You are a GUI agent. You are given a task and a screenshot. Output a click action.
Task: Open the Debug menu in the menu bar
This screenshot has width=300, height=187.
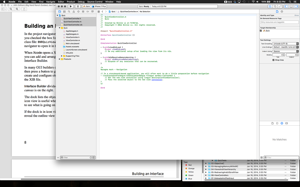point(81,2)
